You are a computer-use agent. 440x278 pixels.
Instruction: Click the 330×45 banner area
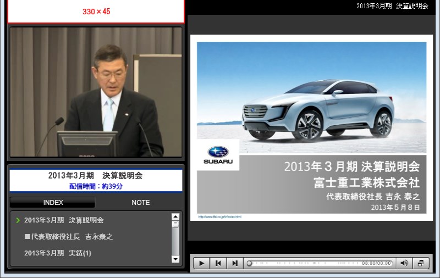[x=96, y=12]
